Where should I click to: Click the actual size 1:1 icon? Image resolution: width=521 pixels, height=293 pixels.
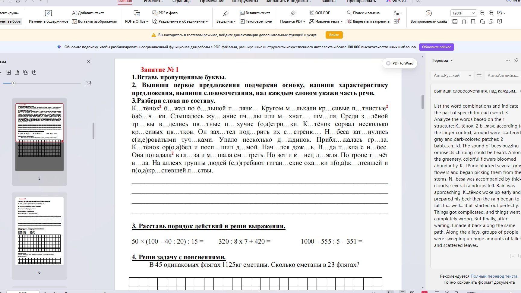pyautogui.click(x=455, y=21)
